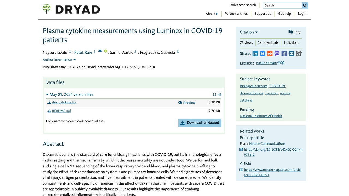Click the affiliation footnote after Neyton, Lucile
Viewport: 349px width, 196px height.
pos(70,51)
